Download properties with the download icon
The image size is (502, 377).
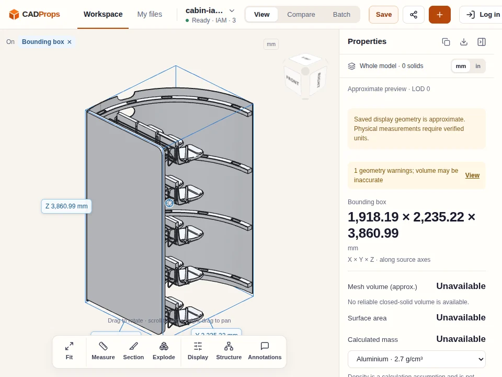[464, 42]
